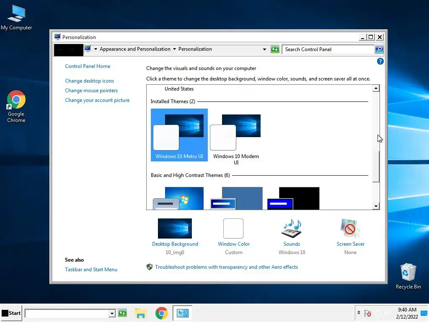The height and width of the screenshot is (322, 429).
Task: Open the Window Color swatch icon
Action: [x=233, y=229]
